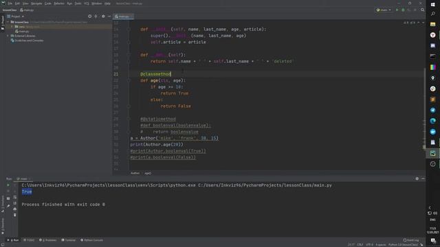Click Python interpreter in status bar
The width and height of the screenshot is (440, 247).
point(403,245)
